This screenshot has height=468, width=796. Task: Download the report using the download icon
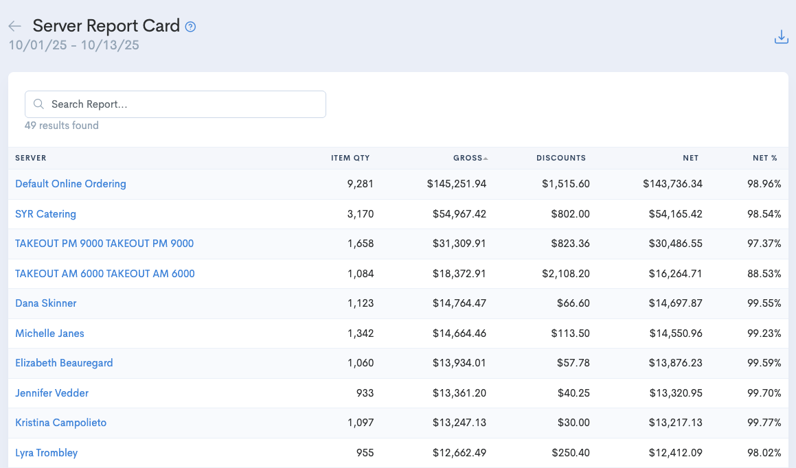click(781, 37)
